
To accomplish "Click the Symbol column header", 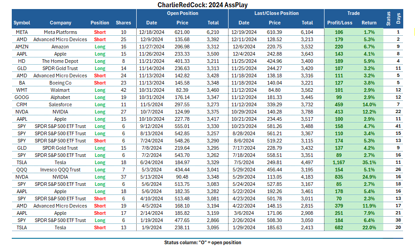I will 22,23.
